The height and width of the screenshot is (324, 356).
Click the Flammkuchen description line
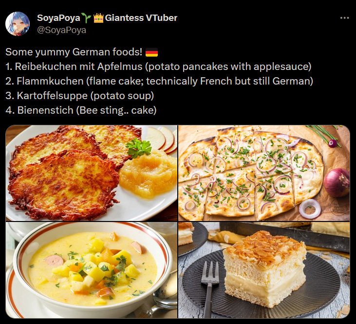(159, 81)
